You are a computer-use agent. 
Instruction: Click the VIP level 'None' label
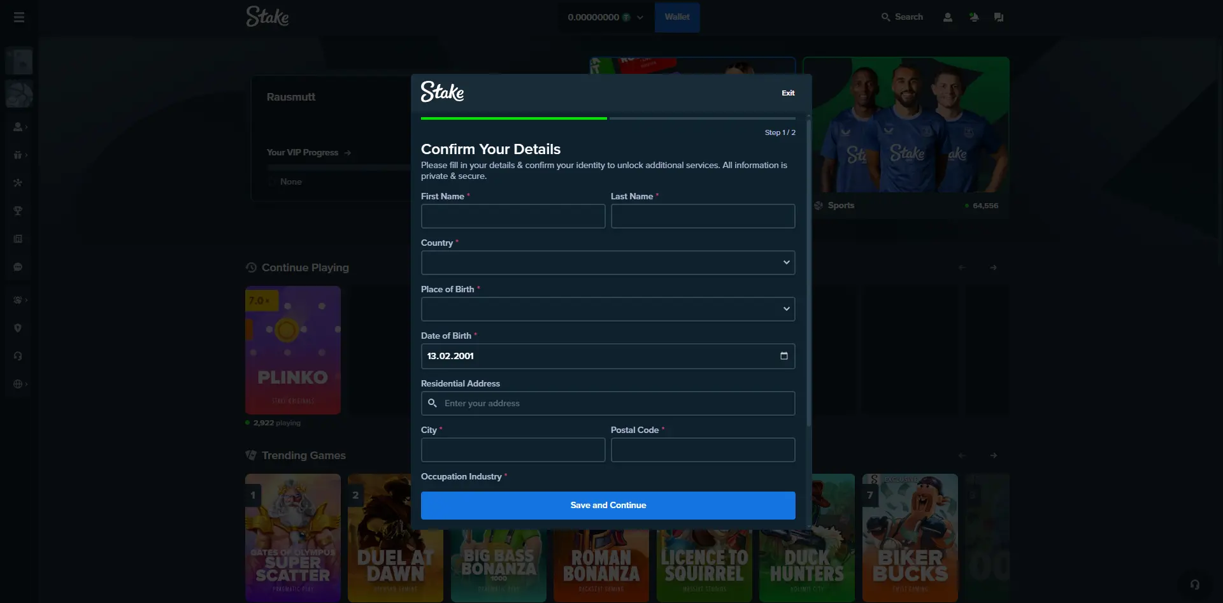(x=291, y=182)
